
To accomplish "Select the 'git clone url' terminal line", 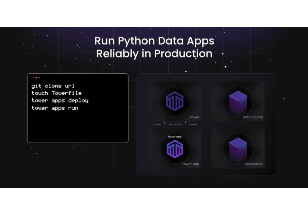I will click(x=53, y=86).
